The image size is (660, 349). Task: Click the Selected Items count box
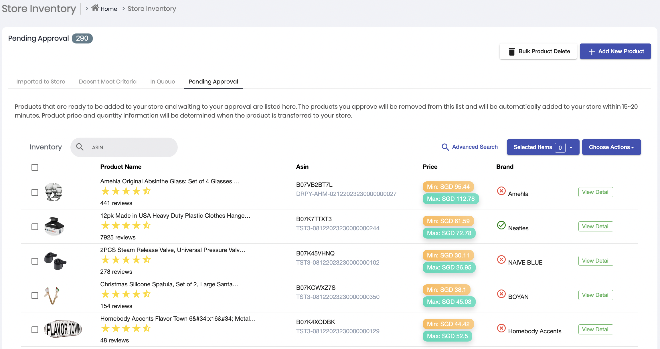(x=560, y=148)
